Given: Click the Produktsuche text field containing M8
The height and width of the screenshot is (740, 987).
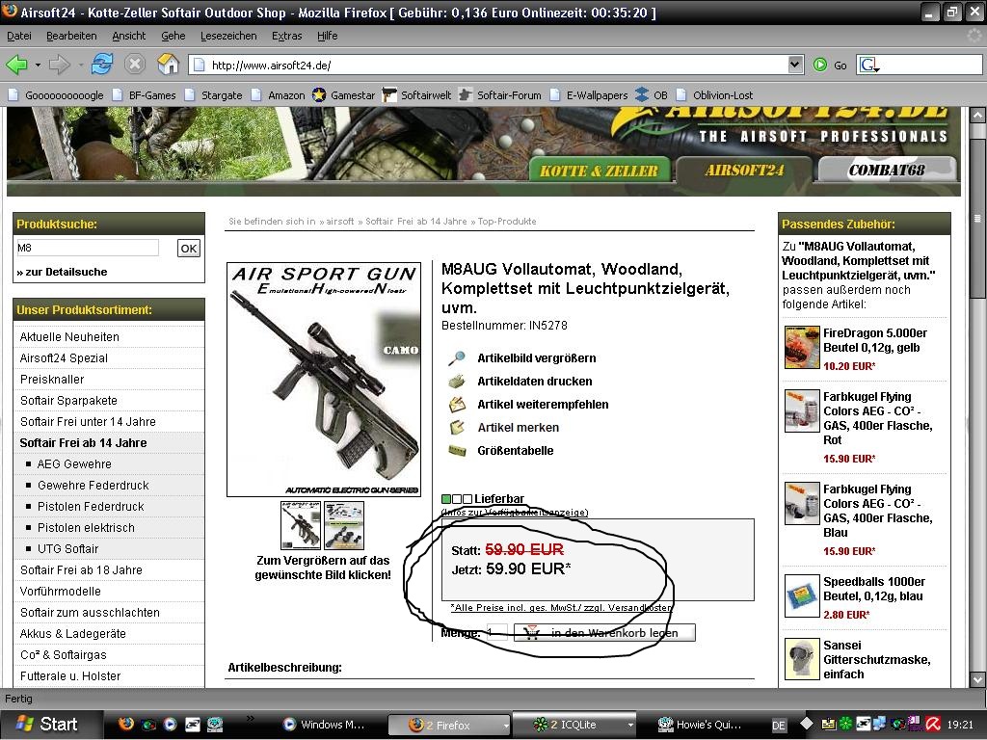Looking at the screenshot, I should pyautogui.click(x=88, y=248).
